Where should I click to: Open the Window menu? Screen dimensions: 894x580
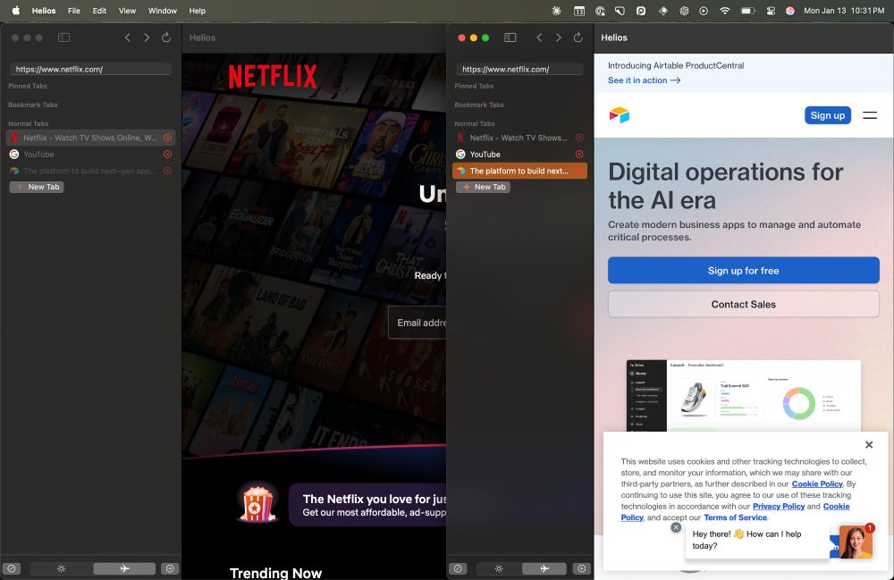pos(163,11)
